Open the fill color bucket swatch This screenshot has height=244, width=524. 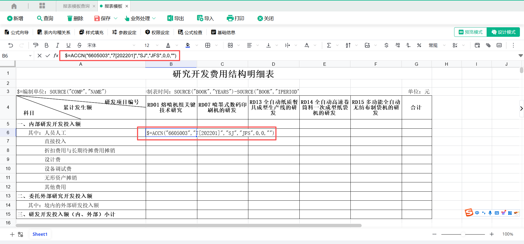[188, 45]
